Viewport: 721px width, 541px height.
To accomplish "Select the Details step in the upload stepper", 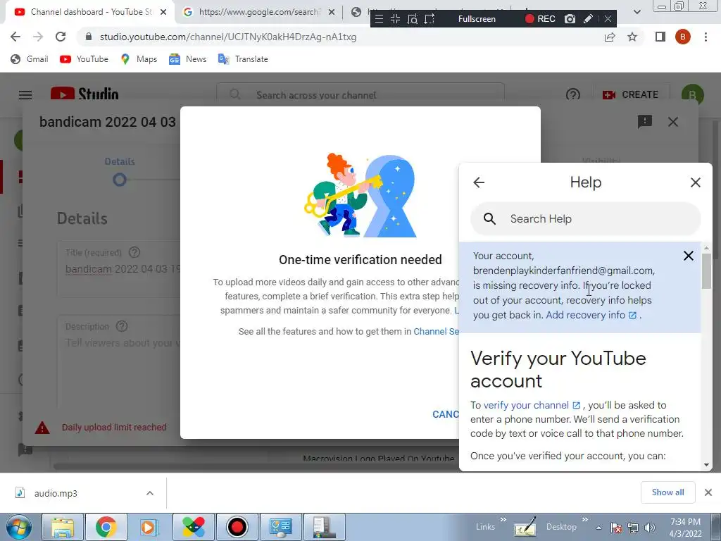I will click(x=120, y=172).
